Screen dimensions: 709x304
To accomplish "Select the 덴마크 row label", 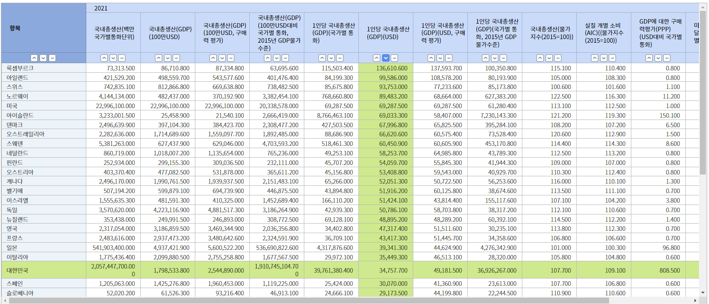I will [15, 125].
